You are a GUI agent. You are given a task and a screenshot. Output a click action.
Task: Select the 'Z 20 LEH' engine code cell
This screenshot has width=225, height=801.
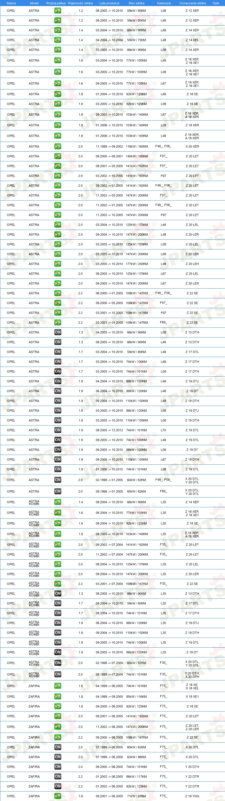(192, 264)
